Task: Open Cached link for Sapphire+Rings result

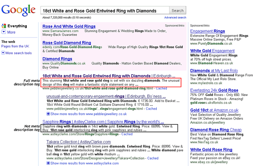Action: (x=127, y=134)
